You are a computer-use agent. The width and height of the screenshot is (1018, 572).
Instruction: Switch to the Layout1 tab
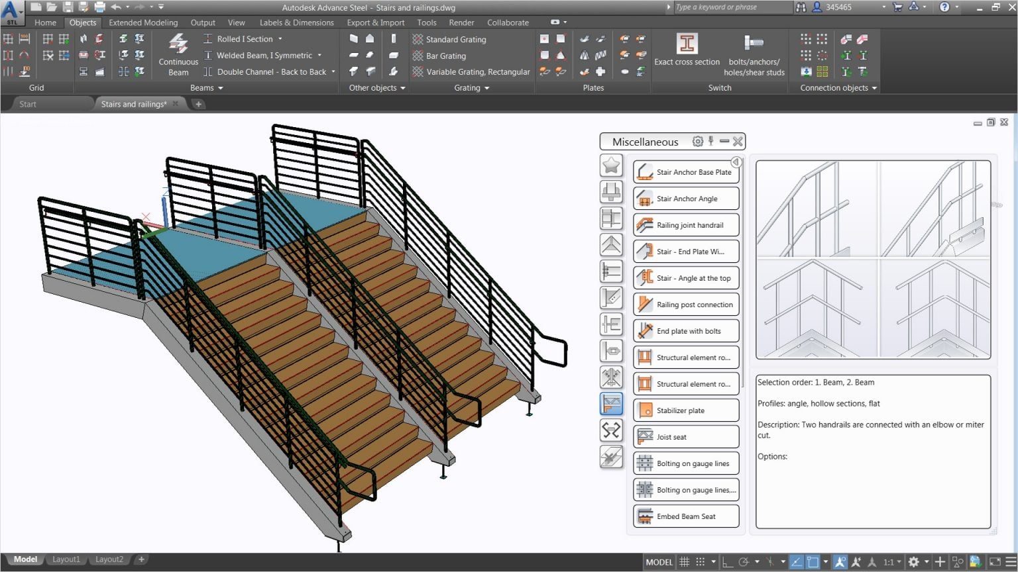click(x=66, y=559)
